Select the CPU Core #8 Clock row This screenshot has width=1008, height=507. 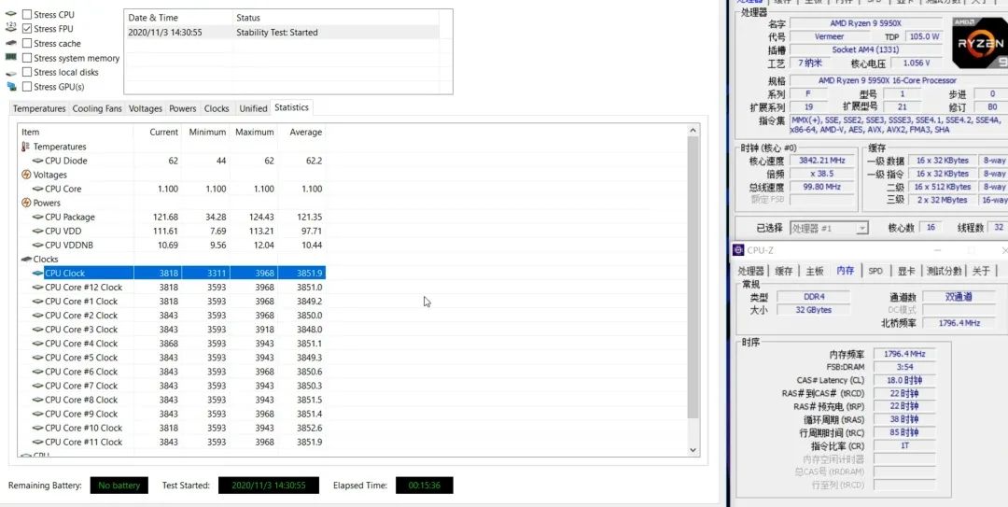tap(173, 400)
